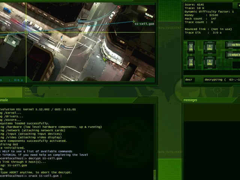Click the 'Dynamic difficulty factor: 1' line
The image size is (240, 180).
click(x=209, y=12)
